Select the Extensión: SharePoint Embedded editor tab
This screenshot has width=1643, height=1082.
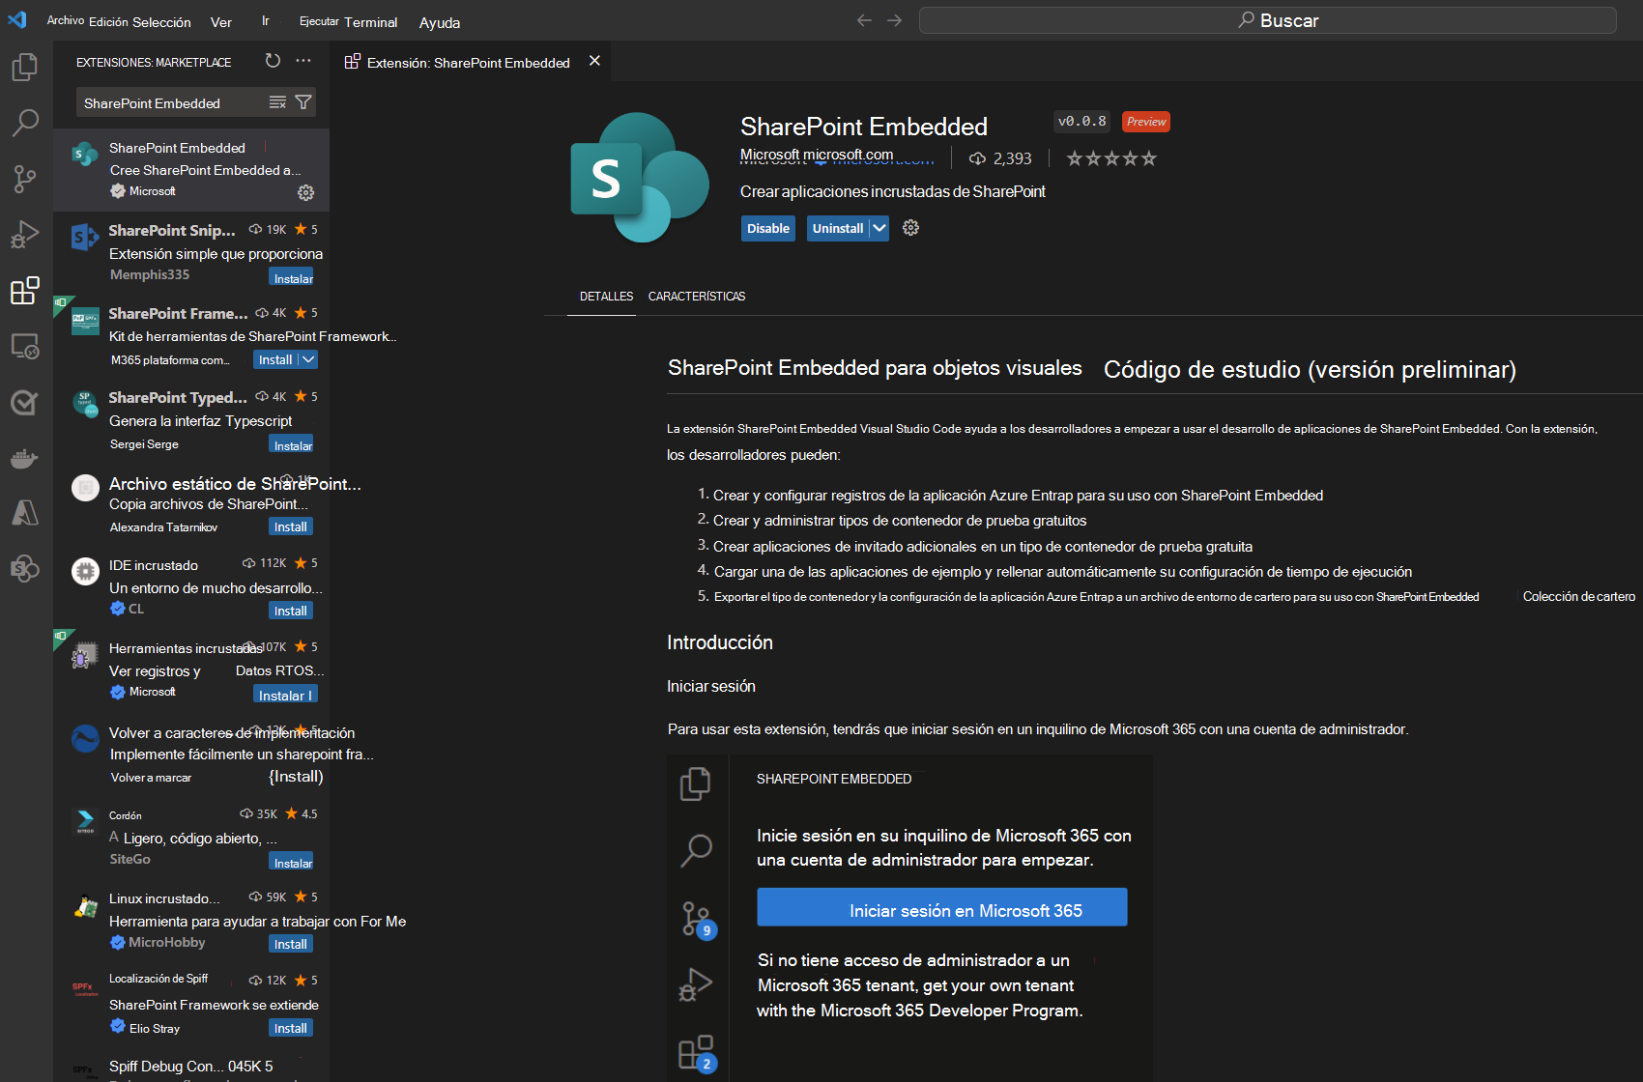click(x=469, y=62)
